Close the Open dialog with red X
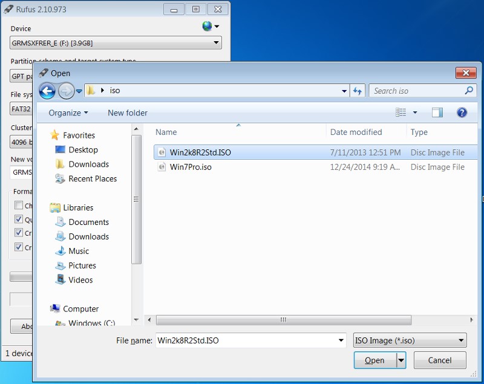Screen dimensions: 484x384 [x=466, y=73]
